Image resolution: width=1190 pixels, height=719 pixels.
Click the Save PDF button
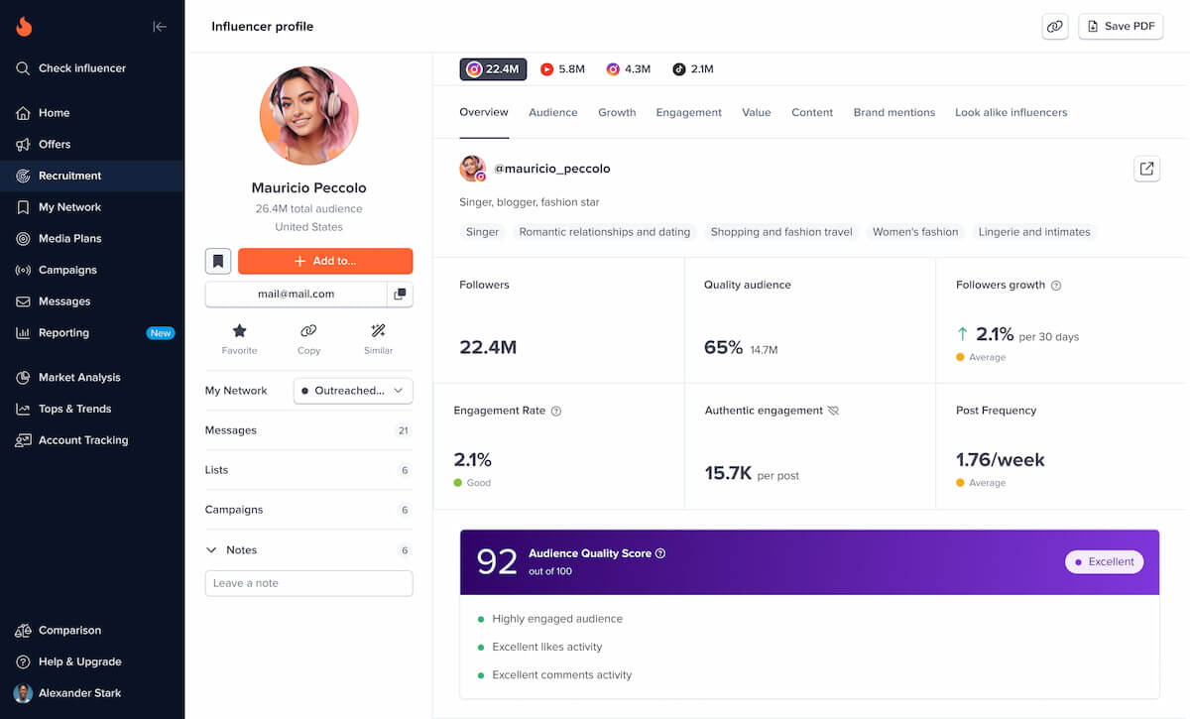(x=1121, y=26)
